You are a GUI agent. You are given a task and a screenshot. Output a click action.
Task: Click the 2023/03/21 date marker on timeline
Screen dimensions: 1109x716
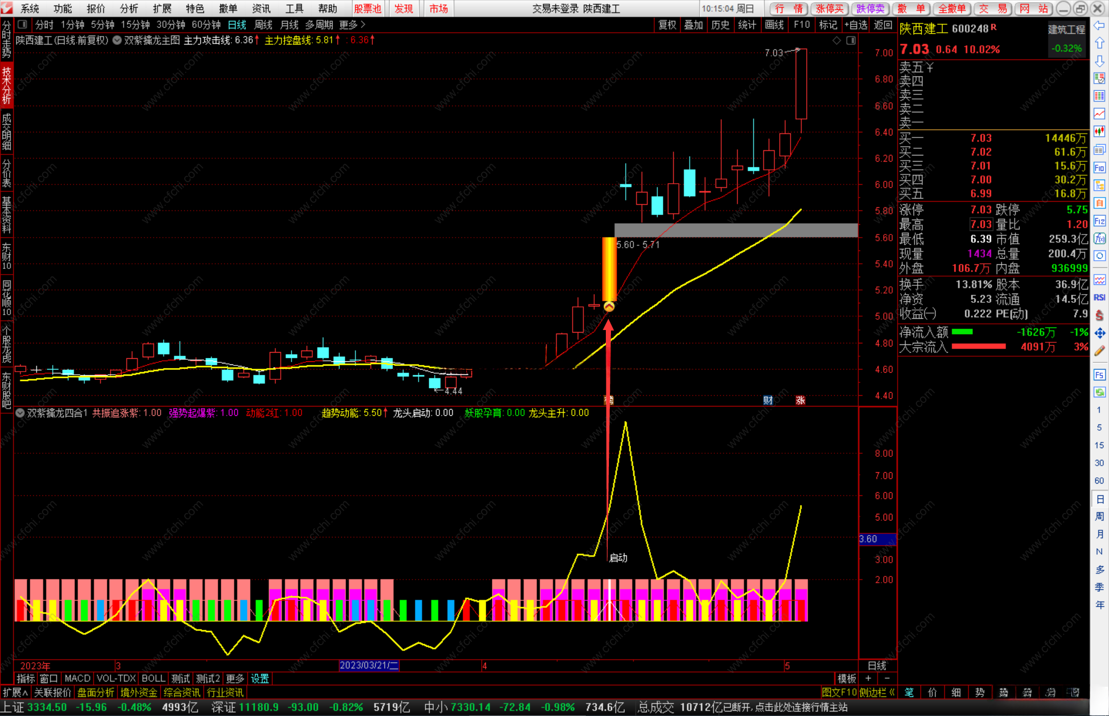pos(369,666)
